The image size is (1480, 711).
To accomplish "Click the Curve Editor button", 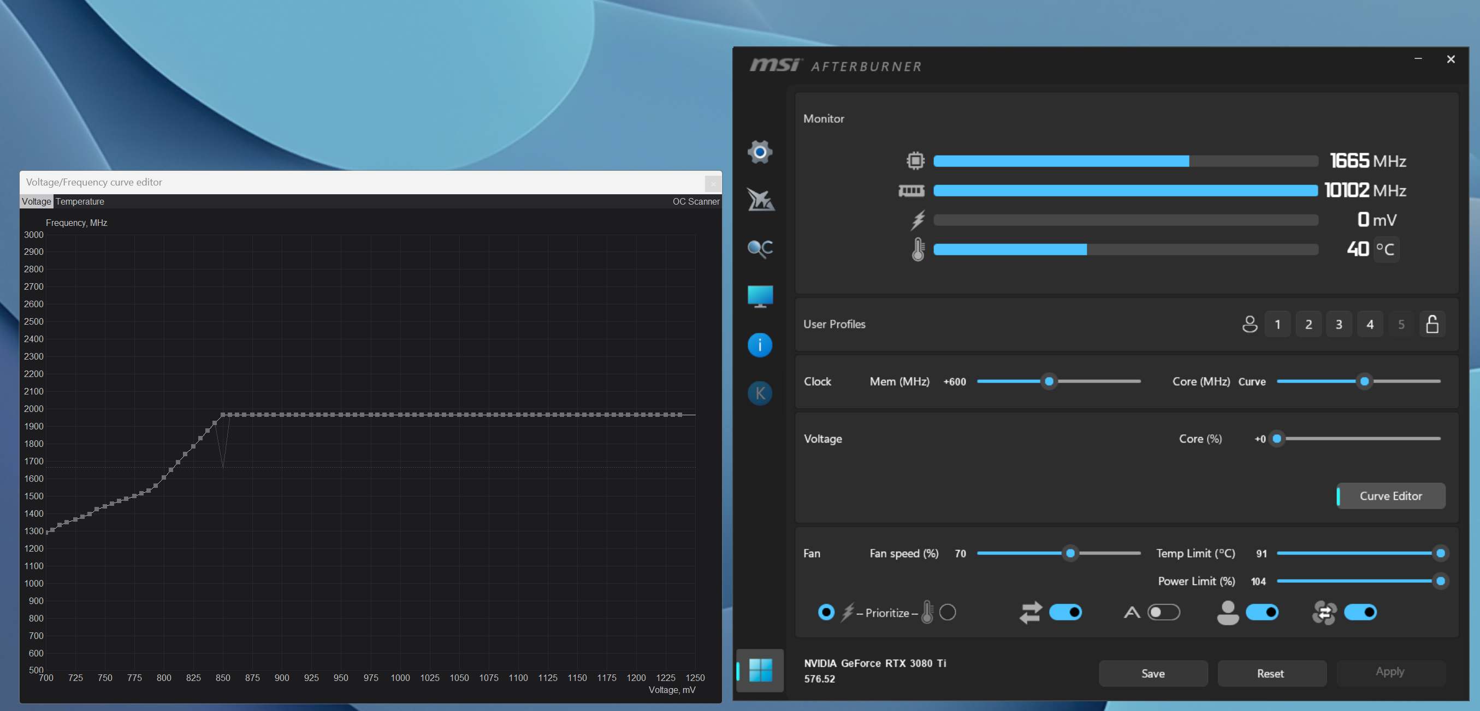I will pos(1390,496).
